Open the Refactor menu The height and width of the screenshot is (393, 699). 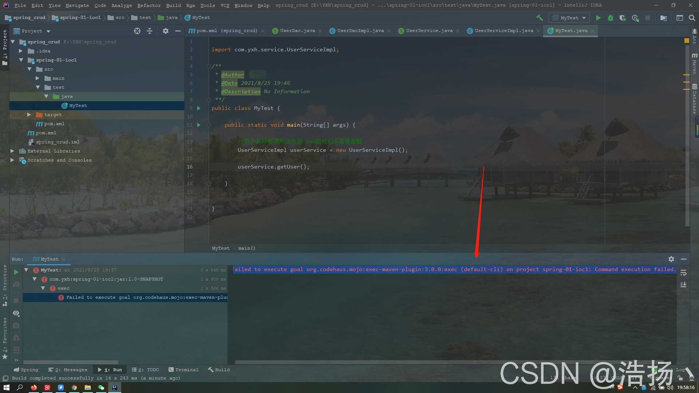point(149,5)
